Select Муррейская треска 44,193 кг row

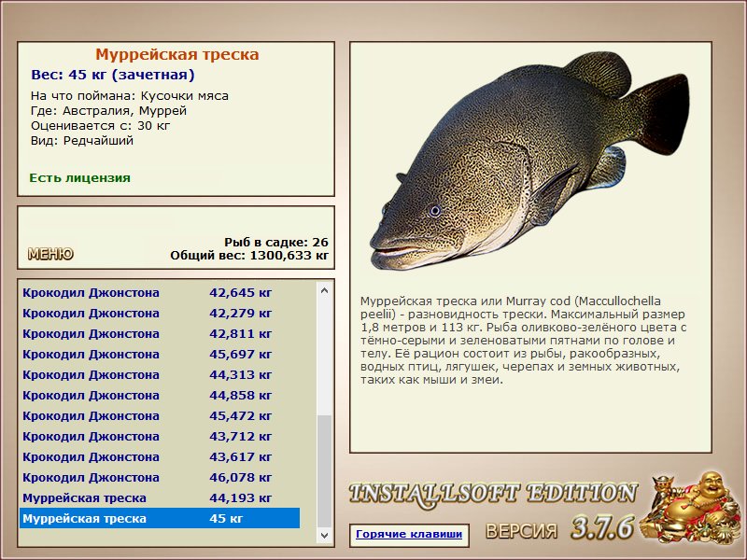(160, 498)
